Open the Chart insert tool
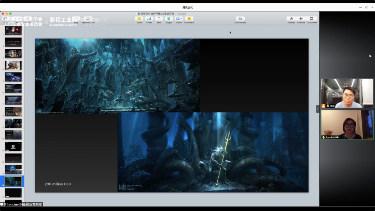The image size is (375, 211). pos(149,19)
